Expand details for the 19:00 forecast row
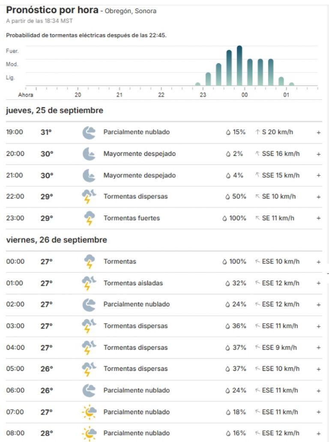Image resolution: width=329 pixels, height=442 pixels. (318, 132)
